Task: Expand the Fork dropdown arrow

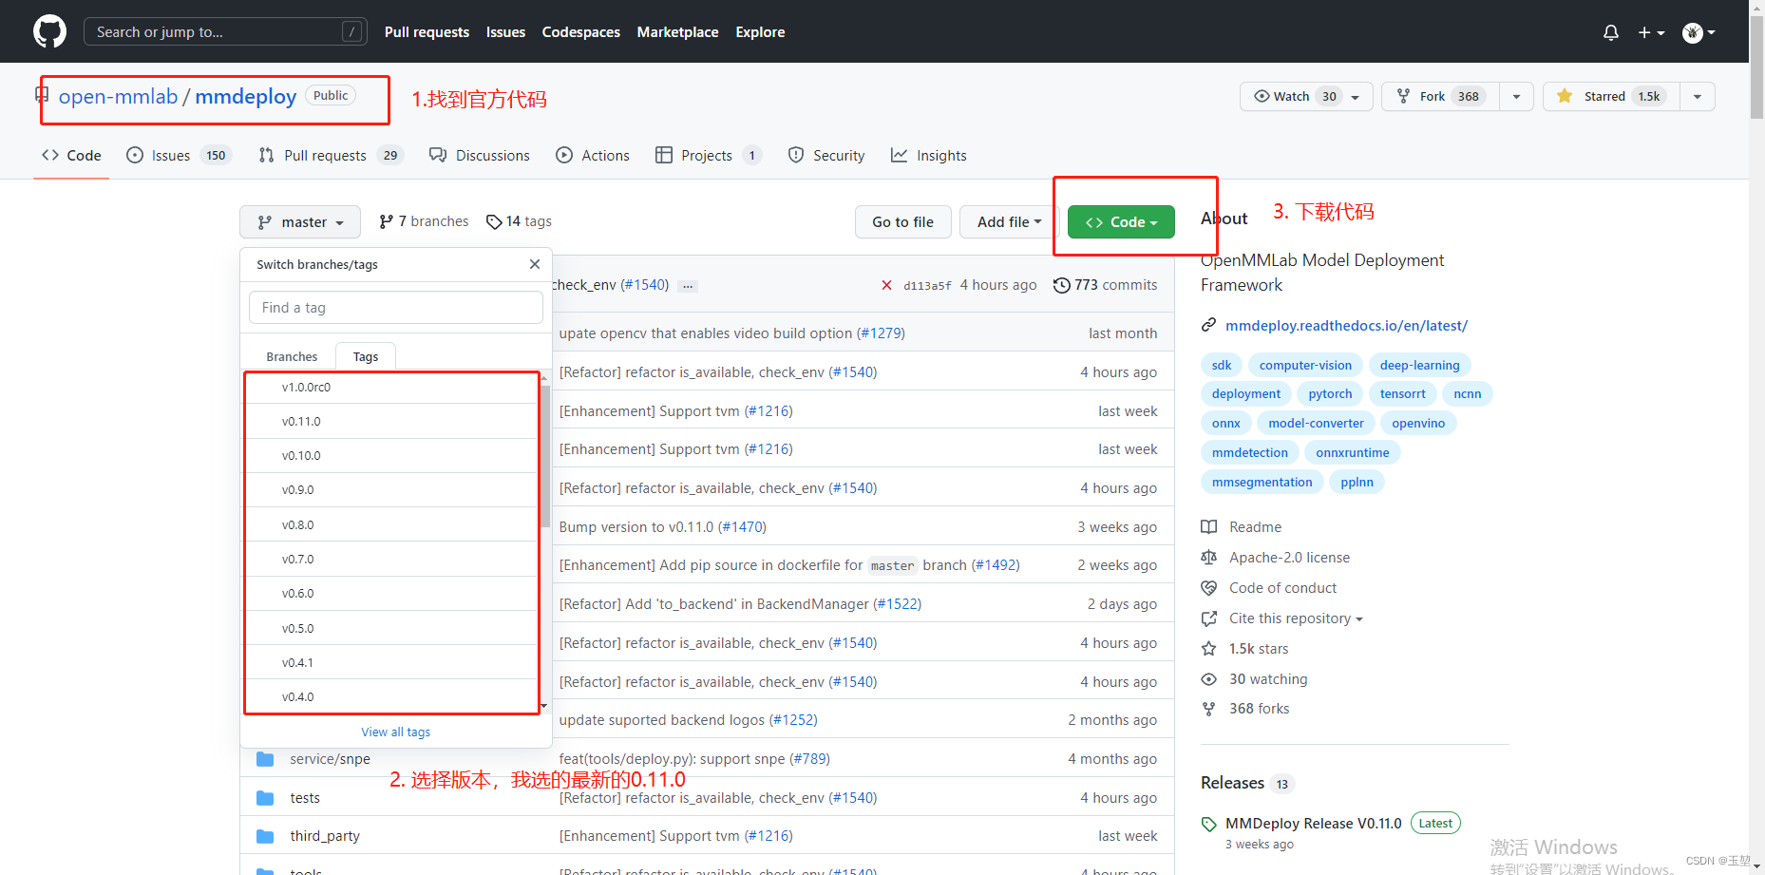Action: click(1516, 97)
